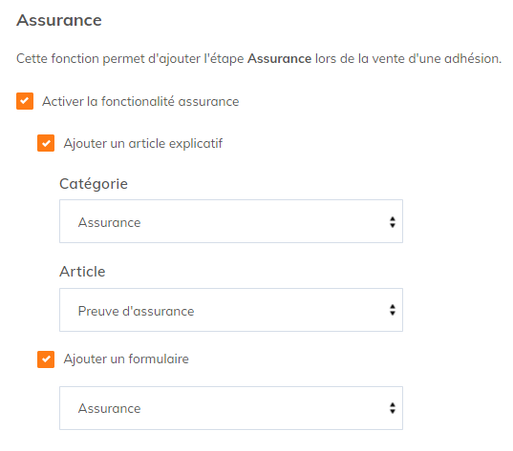Click the Assurance value in formulaire field
The width and height of the screenshot is (513, 451).
pos(109,408)
